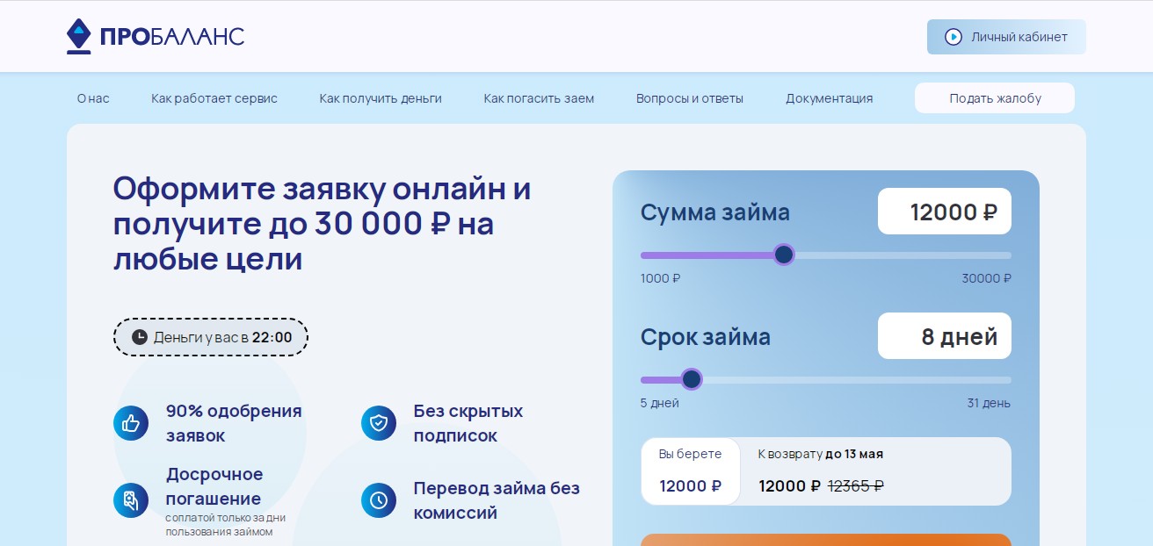Click the ПроБаланс logo icon
This screenshot has height=546, width=1153.
[79, 36]
